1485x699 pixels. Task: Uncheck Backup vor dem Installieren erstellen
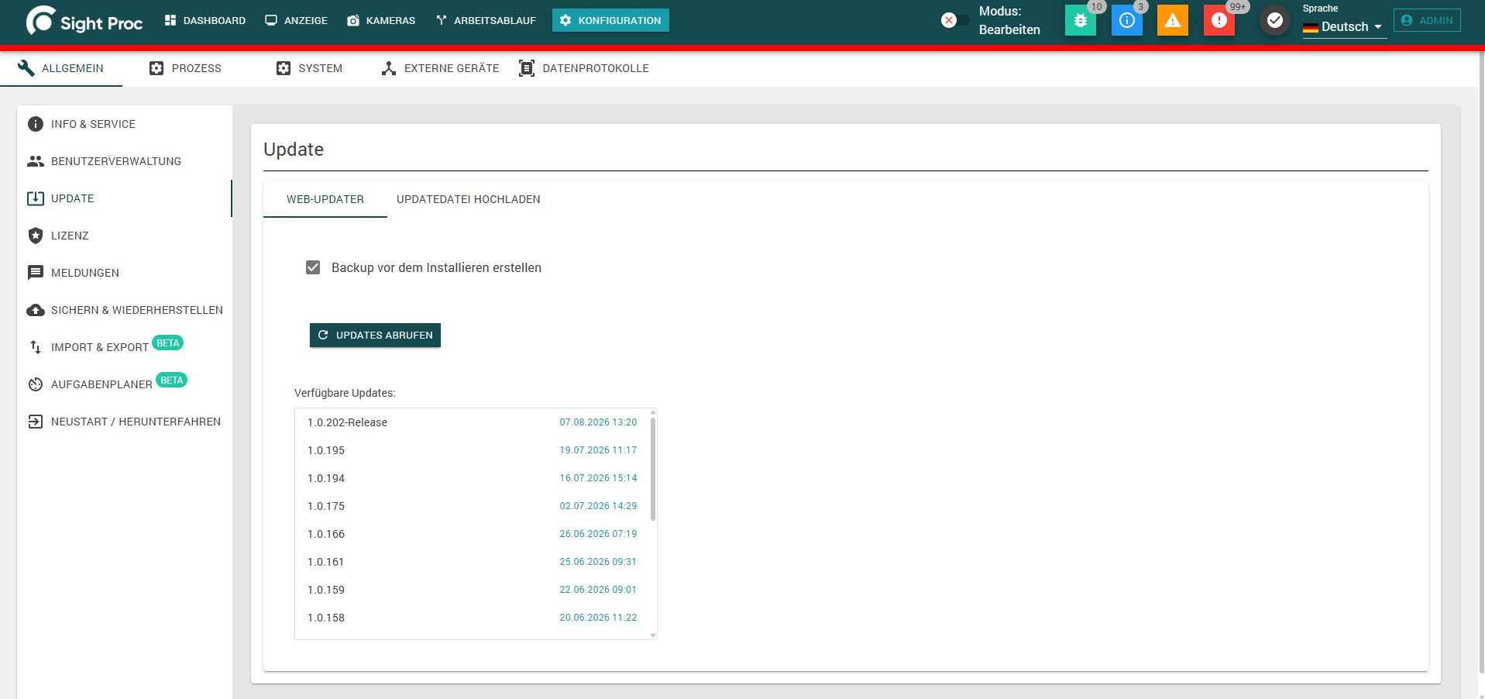[x=313, y=267]
